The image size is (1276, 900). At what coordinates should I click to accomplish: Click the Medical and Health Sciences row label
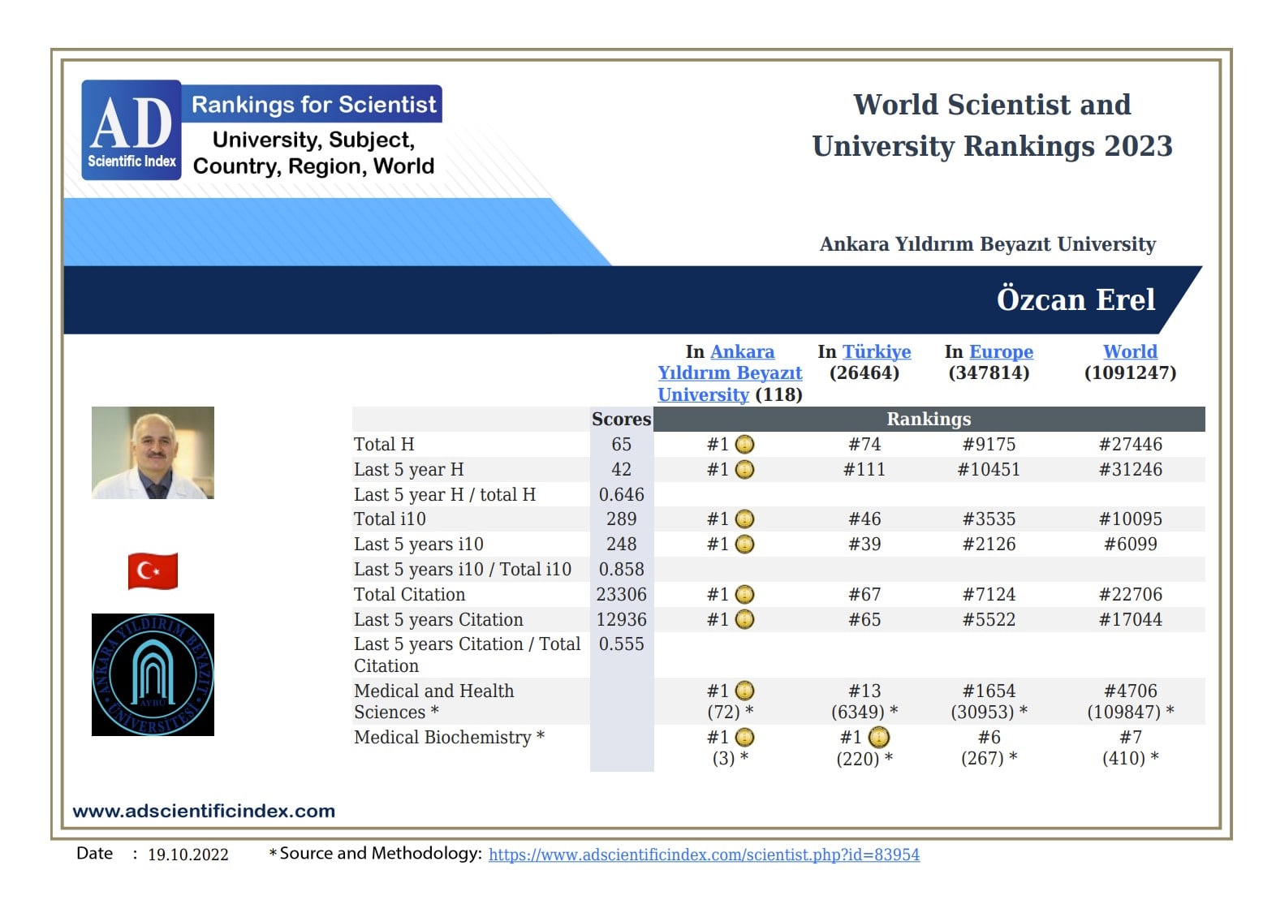click(x=434, y=702)
